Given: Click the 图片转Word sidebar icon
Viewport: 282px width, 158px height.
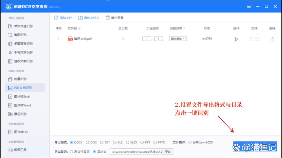Looking at the screenshot, I should (x=10, y=105).
